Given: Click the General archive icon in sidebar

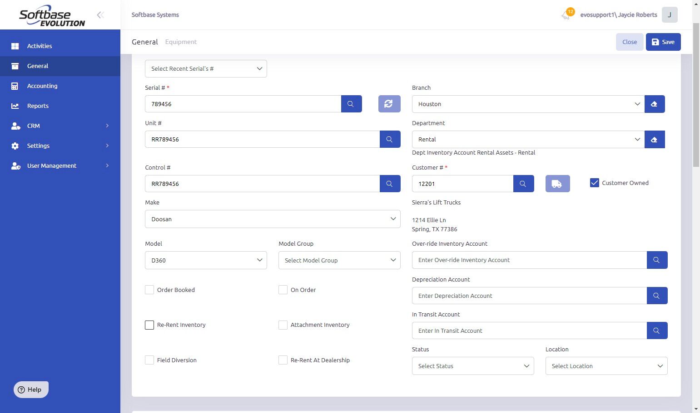Looking at the screenshot, I should click(15, 66).
